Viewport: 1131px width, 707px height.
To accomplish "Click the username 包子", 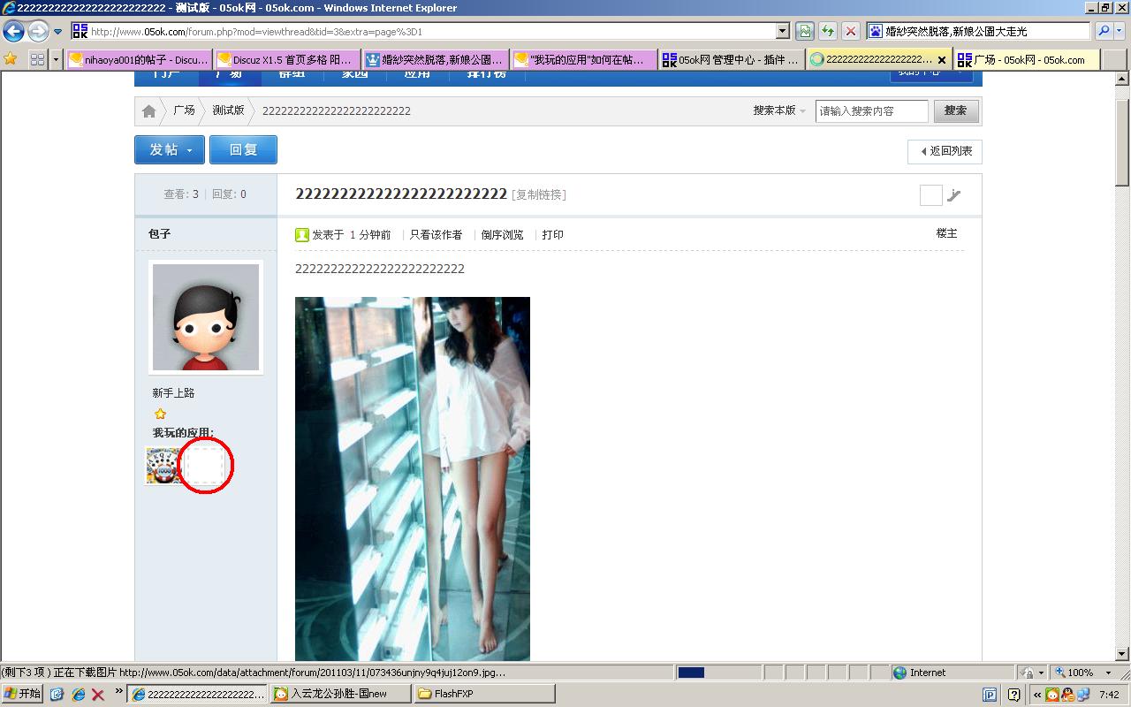I will (159, 234).
